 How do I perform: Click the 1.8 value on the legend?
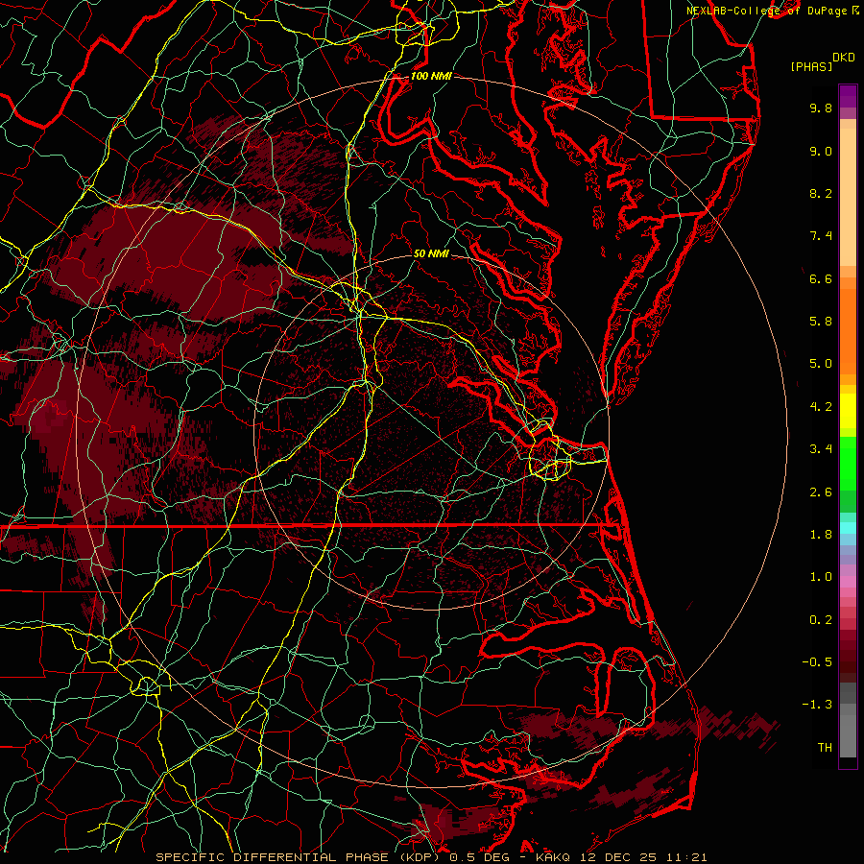(821, 535)
